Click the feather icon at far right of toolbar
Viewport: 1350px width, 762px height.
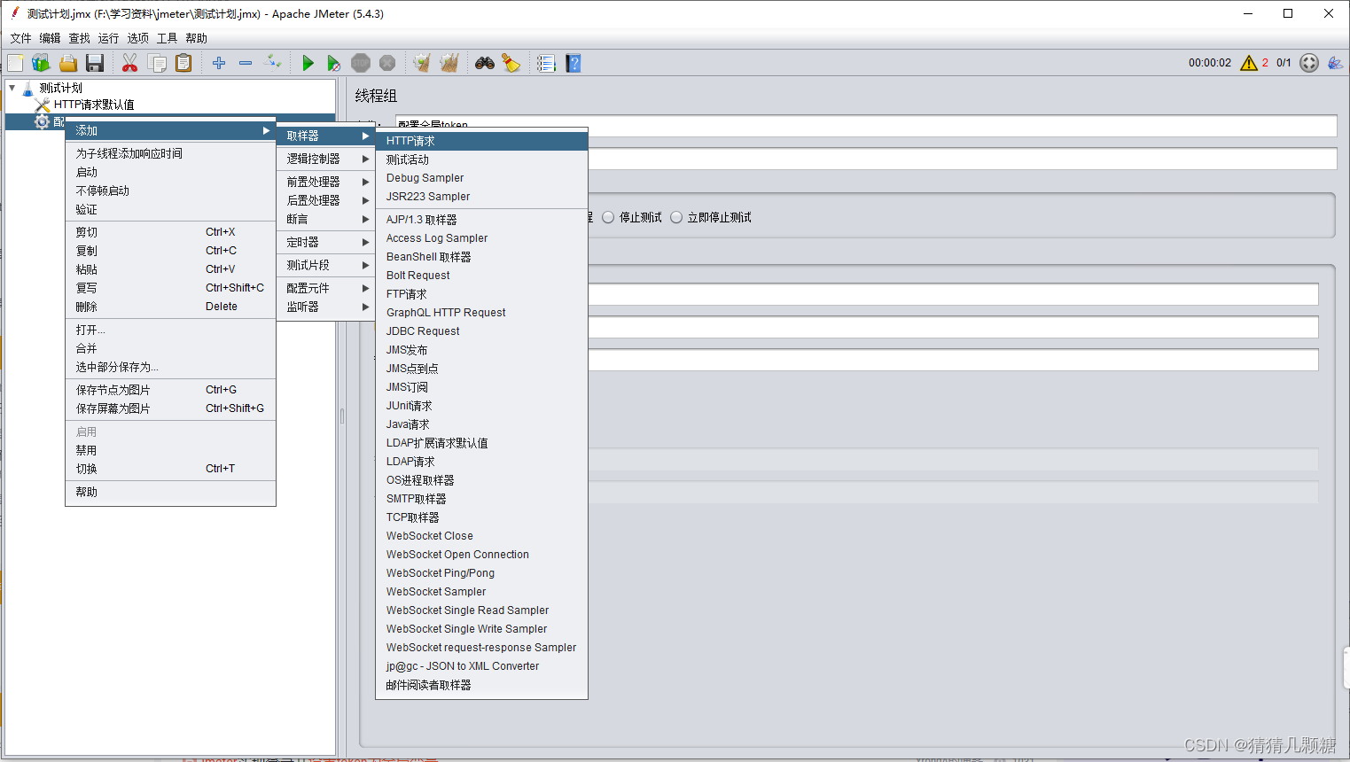(1335, 63)
